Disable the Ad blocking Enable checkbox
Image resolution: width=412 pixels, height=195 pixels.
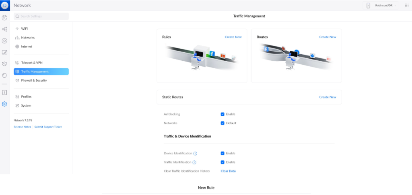[222, 114]
